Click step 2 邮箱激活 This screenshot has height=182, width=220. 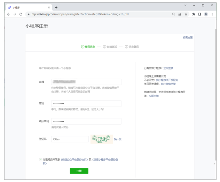coord(110,46)
